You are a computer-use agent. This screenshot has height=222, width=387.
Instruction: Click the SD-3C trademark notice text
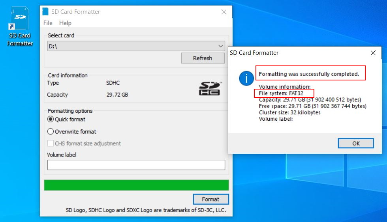coord(146,210)
